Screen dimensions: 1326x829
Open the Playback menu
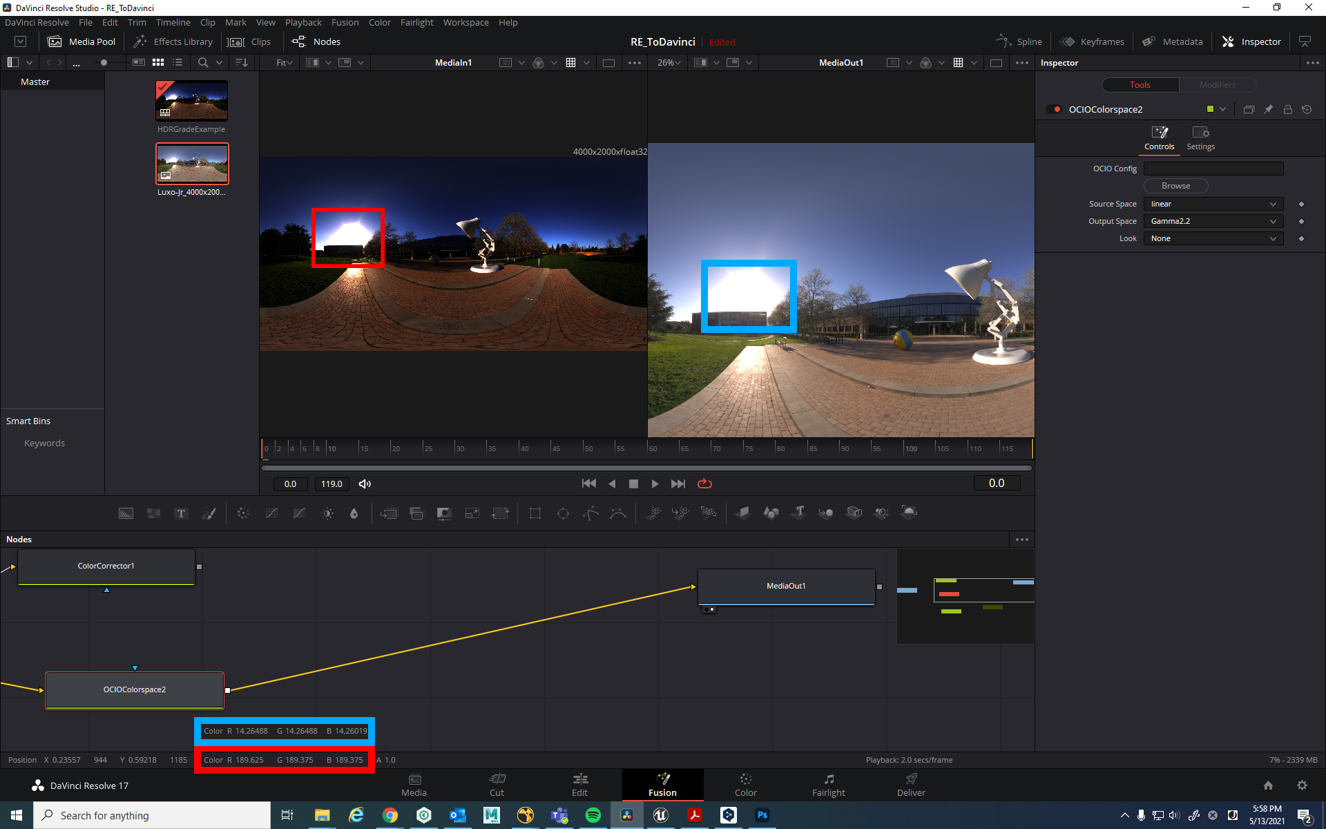click(x=303, y=23)
